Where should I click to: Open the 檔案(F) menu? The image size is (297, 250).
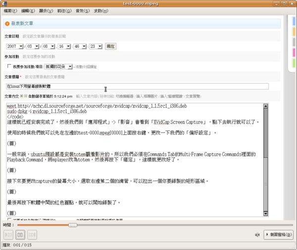[10, 11]
